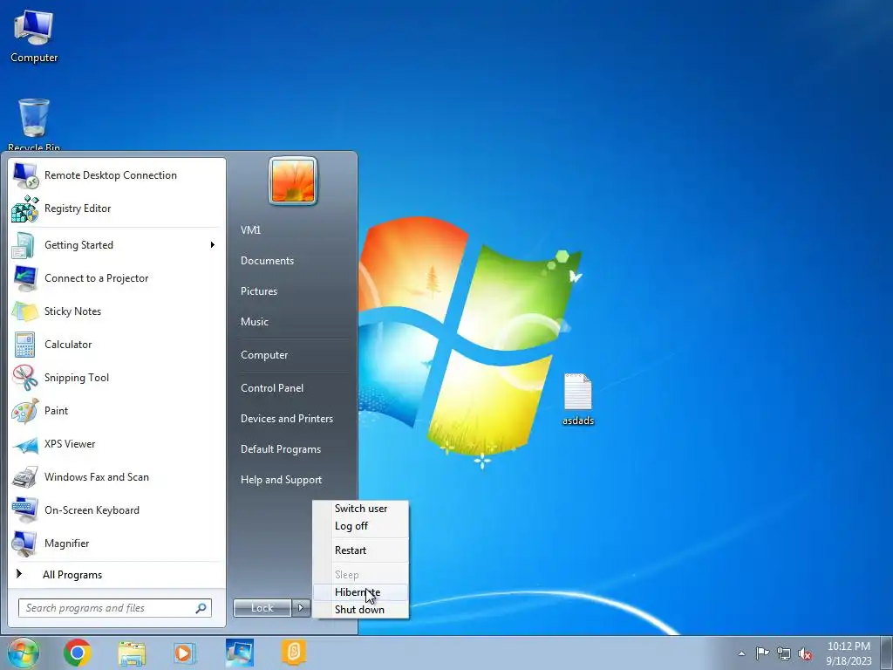Click the Start orb button

pos(23,653)
